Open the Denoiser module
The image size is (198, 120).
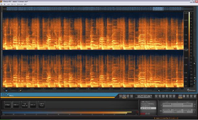33,105
